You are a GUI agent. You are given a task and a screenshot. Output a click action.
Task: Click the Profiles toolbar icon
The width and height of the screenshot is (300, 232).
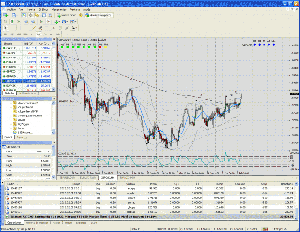click(x=13, y=15)
